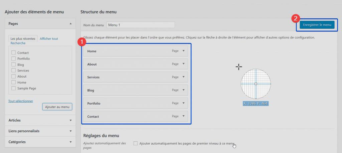Click the Tout sélectionner link
The height and width of the screenshot is (153, 342).
[x=20, y=101]
